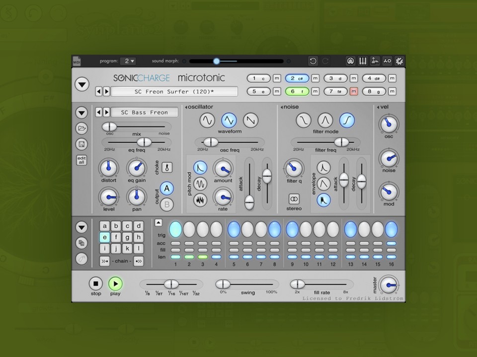Open patch folder icon
Viewport: 477px width, 357px height.
81,128
